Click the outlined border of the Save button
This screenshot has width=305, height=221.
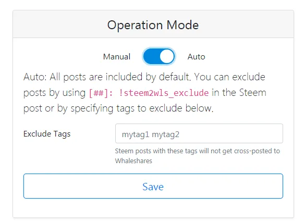point(153,174)
